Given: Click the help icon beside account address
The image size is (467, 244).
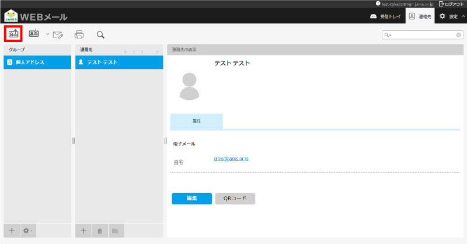Looking at the screenshot, I should pos(378,4).
